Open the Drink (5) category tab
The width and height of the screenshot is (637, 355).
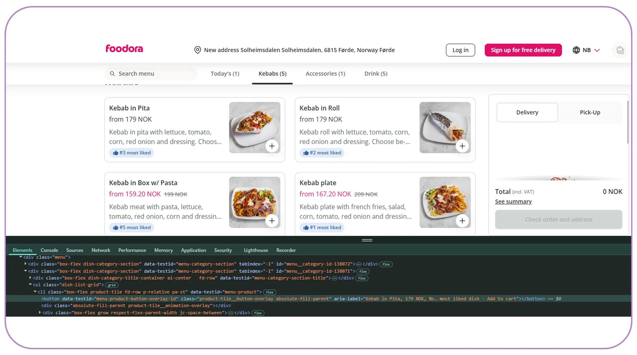376,74
